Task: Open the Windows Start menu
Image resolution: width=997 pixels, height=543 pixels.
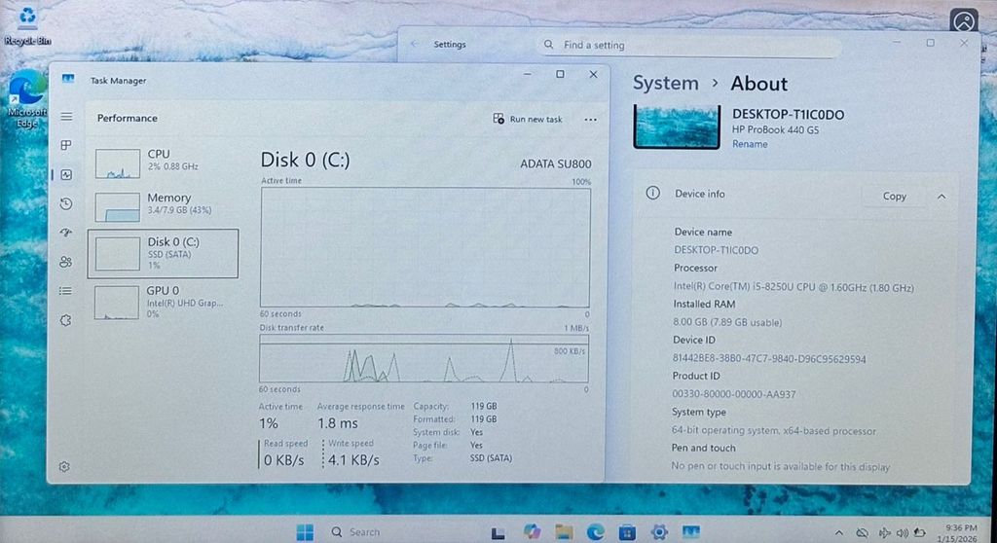Action: (305, 531)
